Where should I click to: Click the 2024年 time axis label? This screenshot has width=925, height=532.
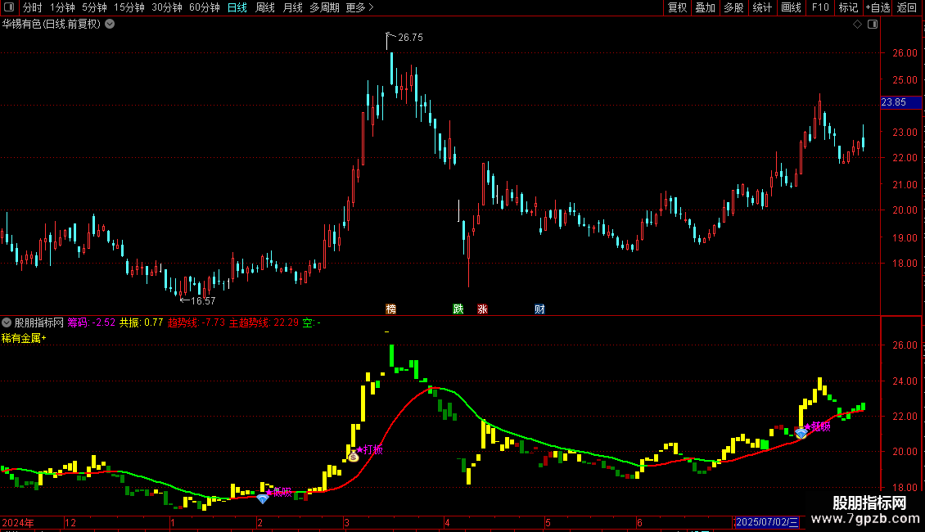point(18,522)
